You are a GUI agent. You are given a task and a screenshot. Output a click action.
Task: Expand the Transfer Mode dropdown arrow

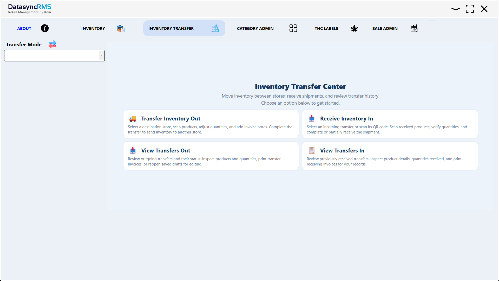pyautogui.click(x=102, y=55)
